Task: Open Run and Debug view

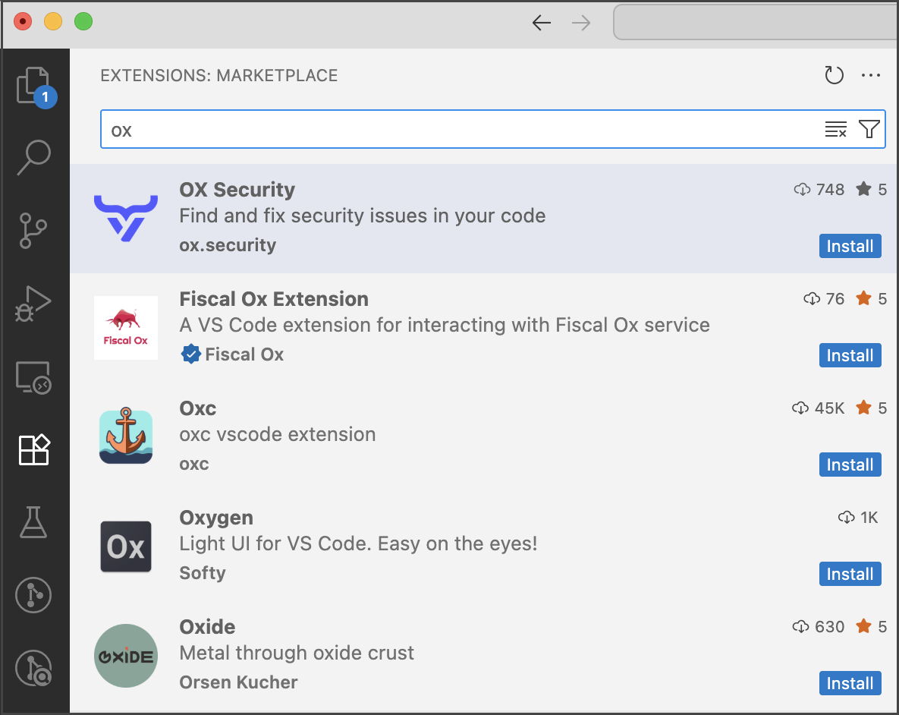Action: pos(34,304)
